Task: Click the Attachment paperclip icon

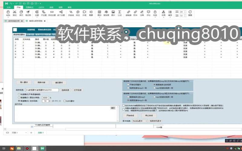Action: 135,12
